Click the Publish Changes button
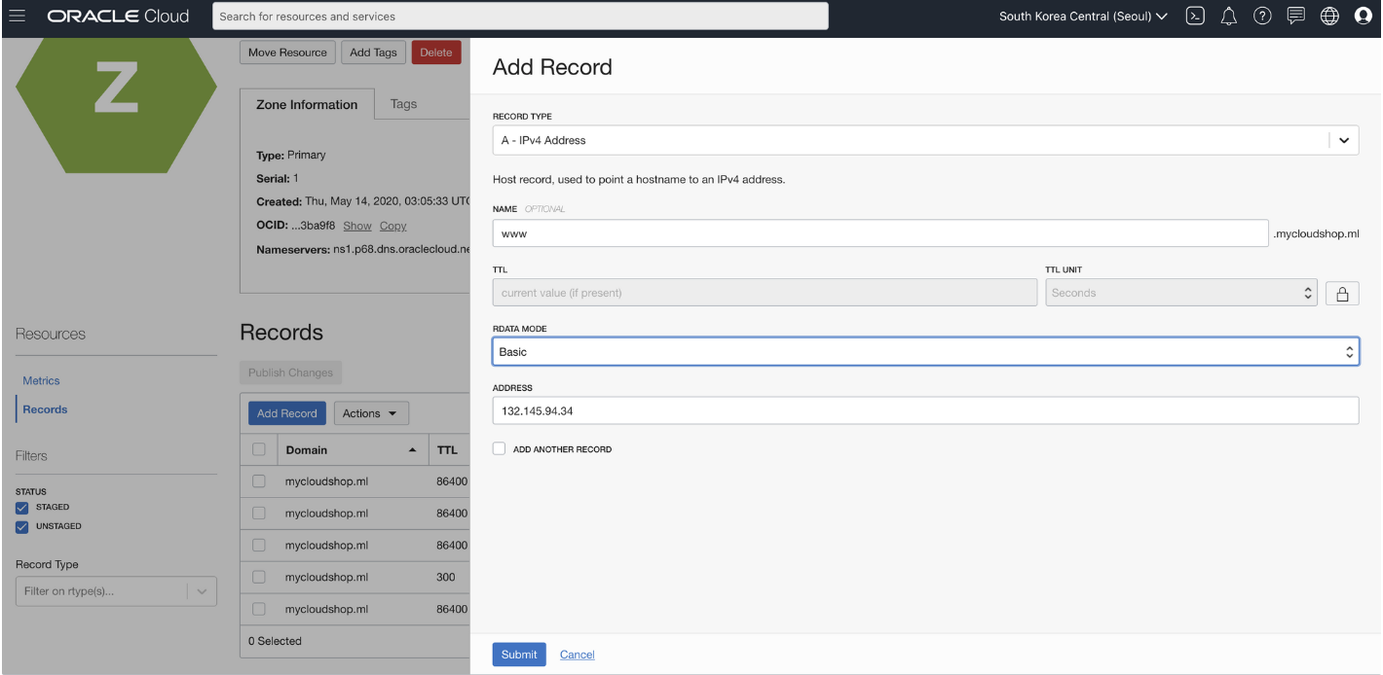The height and width of the screenshot is (675, 1383). [x=290, y=373]
